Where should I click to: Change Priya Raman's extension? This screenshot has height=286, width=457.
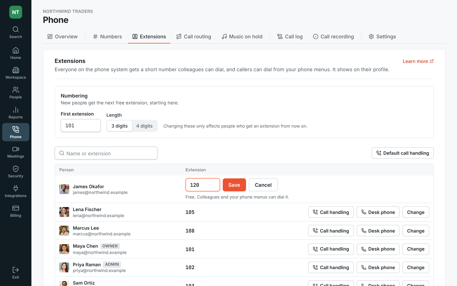tap(416, 267)
